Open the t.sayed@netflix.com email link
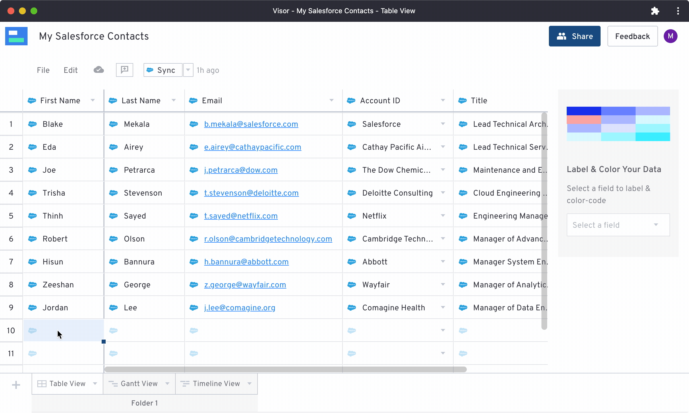689x413 pixels. [x=241, y=216]
